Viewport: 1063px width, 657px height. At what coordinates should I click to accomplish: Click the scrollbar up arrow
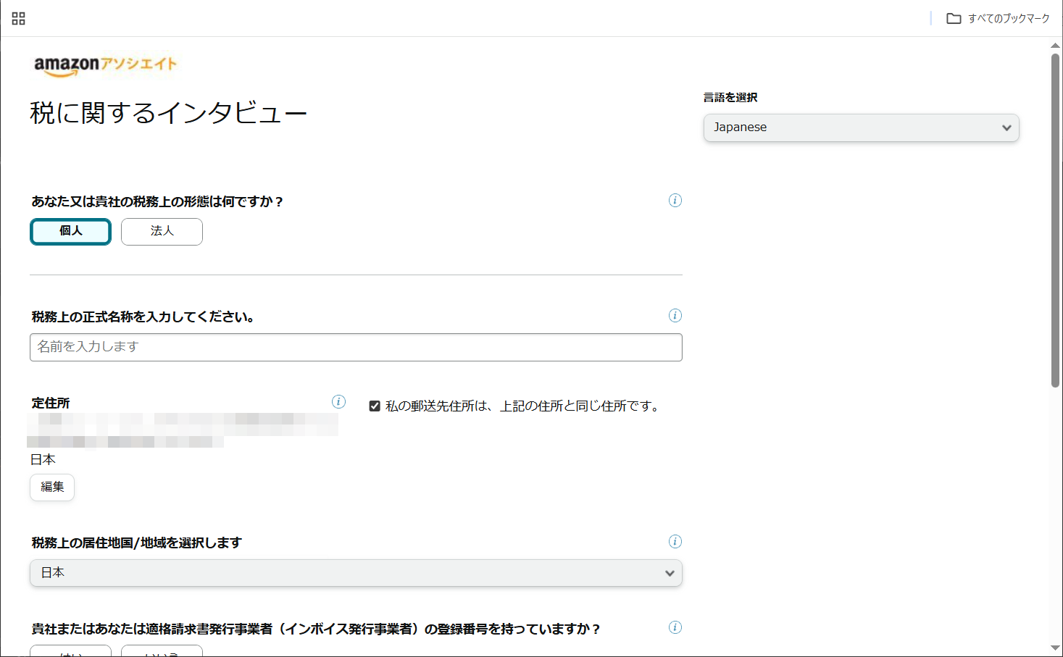1055,45
